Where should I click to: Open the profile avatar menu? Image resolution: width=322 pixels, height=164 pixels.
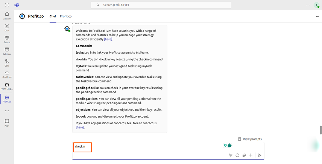tap(316, 5)
